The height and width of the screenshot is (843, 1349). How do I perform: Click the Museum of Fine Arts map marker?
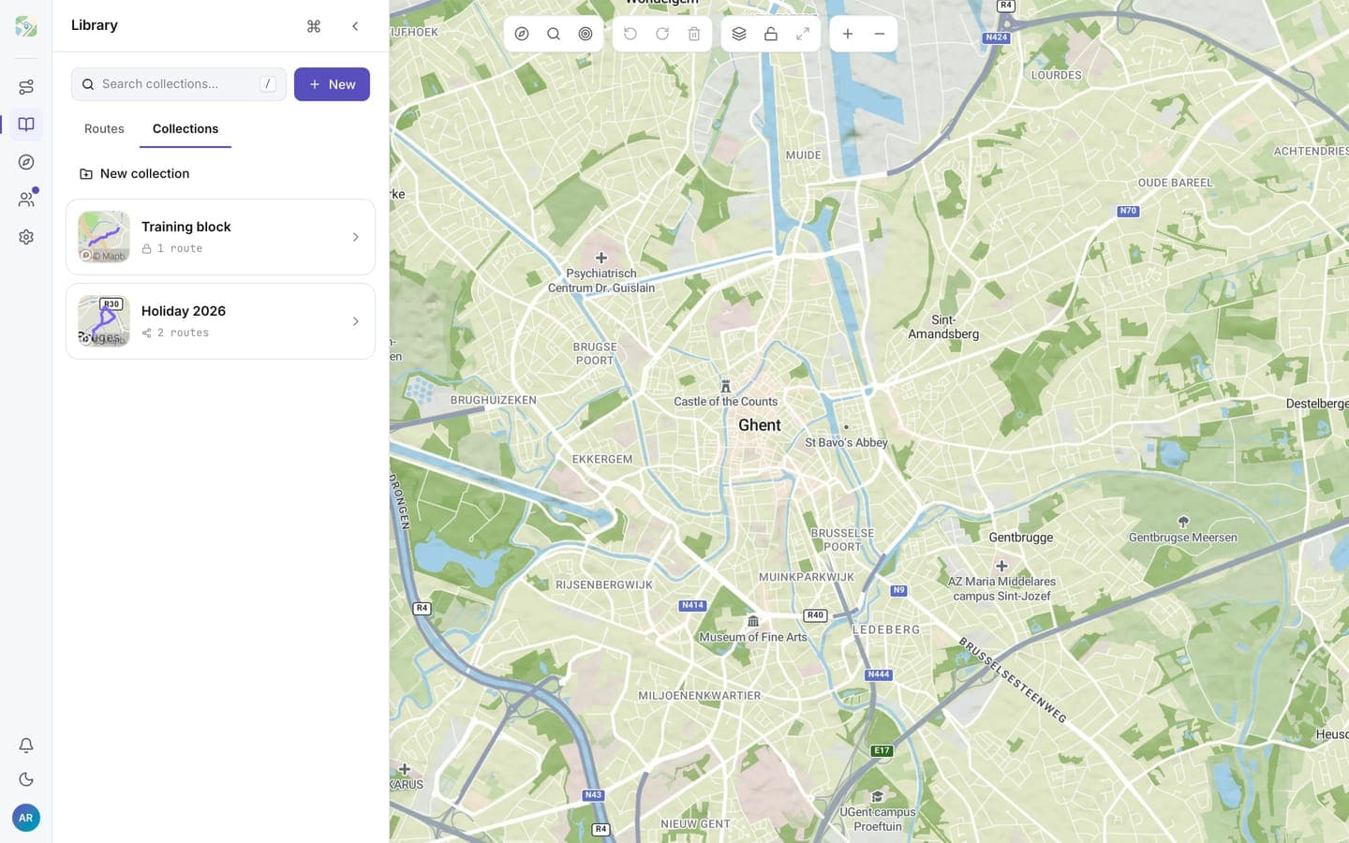[752, 621]
